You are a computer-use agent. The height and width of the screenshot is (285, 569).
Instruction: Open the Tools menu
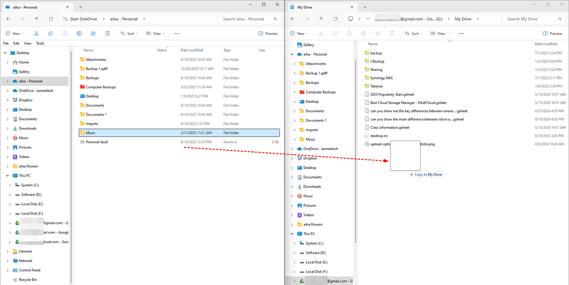point(40,43)
